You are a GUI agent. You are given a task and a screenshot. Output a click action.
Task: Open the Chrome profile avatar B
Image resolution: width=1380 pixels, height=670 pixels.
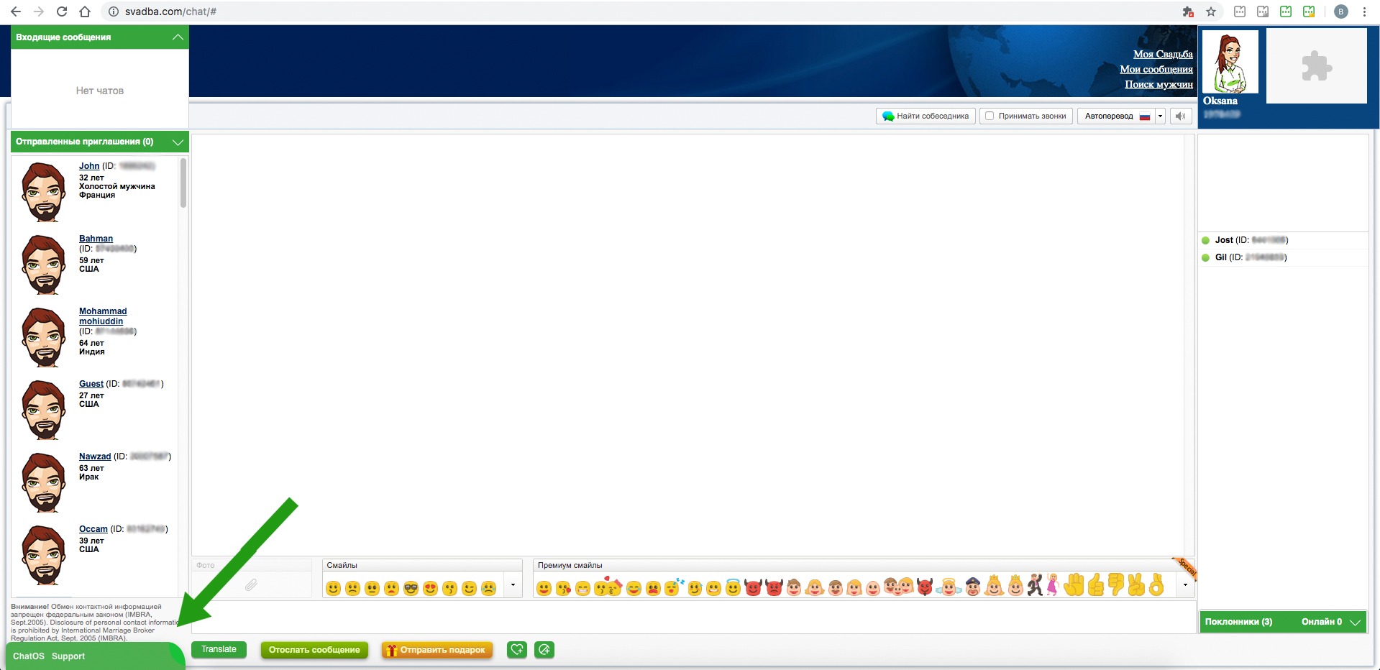coord(1340,12)
